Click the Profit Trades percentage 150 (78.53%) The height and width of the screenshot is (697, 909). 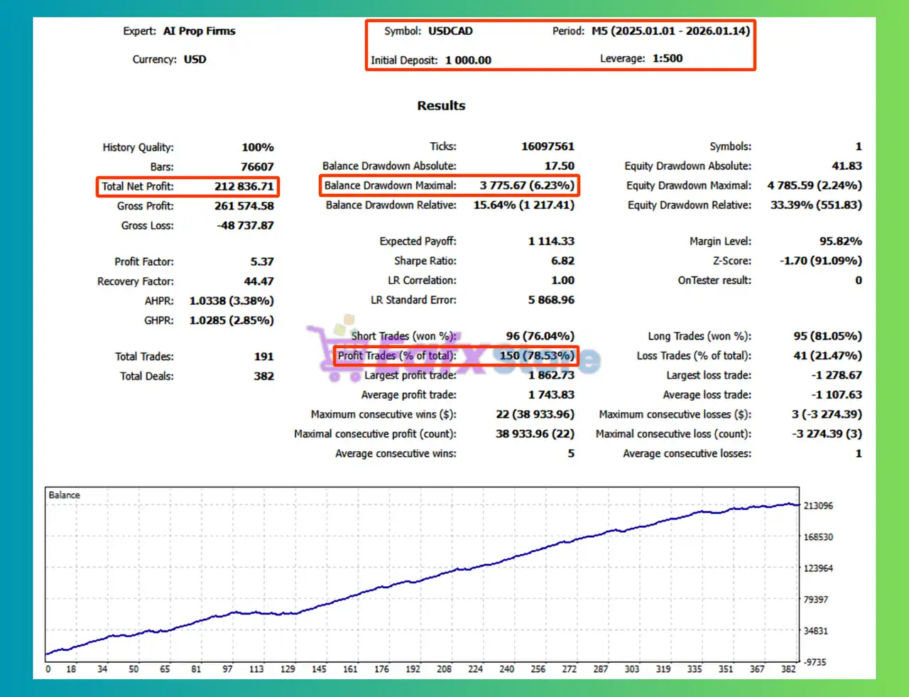tap(536, 356)
